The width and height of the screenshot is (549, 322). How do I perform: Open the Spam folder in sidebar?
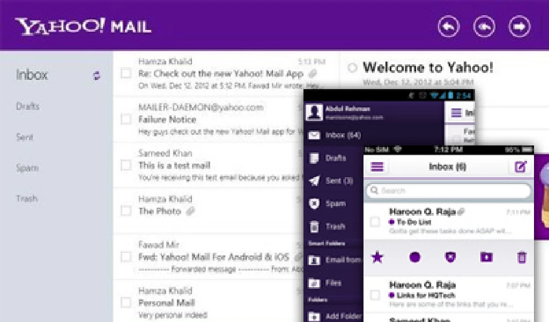[x=27, y=168]
